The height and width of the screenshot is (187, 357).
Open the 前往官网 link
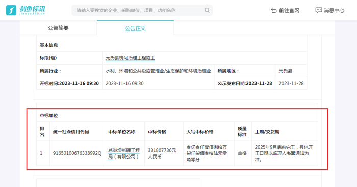click(x=285, y=10)
